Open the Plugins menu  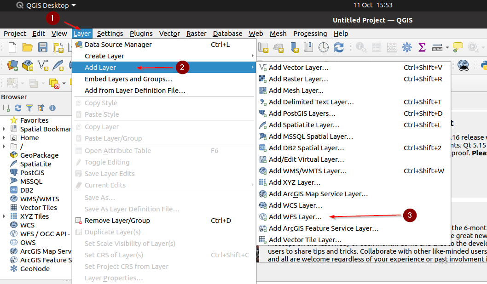(x=141, y=34)
